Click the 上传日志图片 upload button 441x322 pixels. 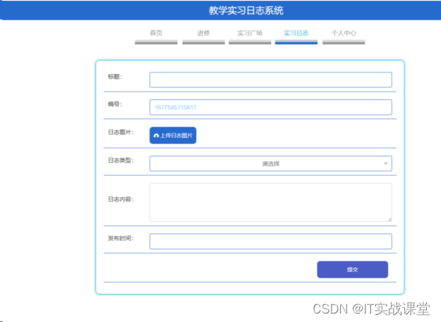tap(173, 135)
